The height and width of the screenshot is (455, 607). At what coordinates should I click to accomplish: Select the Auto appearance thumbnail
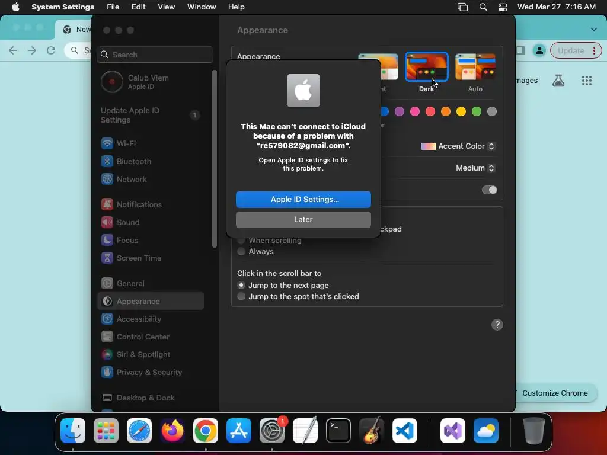tap(475, 67)
